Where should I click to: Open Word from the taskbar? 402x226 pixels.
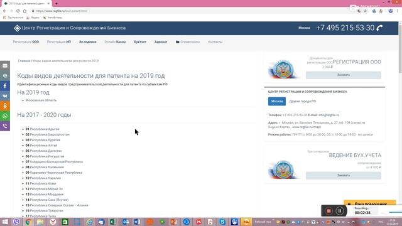(138, 222)
